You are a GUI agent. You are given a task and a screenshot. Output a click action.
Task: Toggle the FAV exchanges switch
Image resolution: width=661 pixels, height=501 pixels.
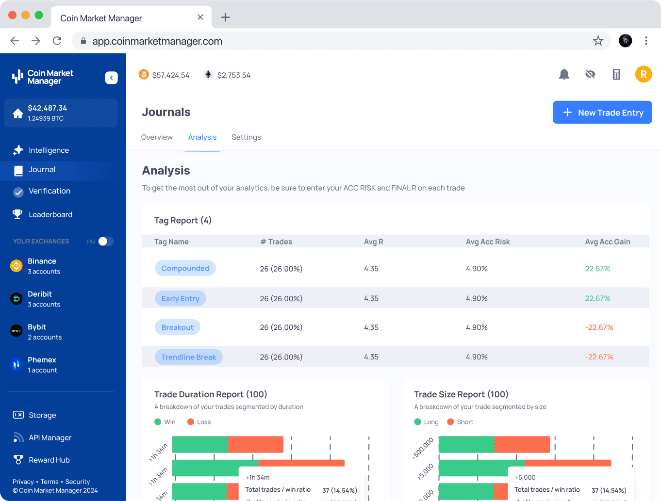click(x=106, y=241)
